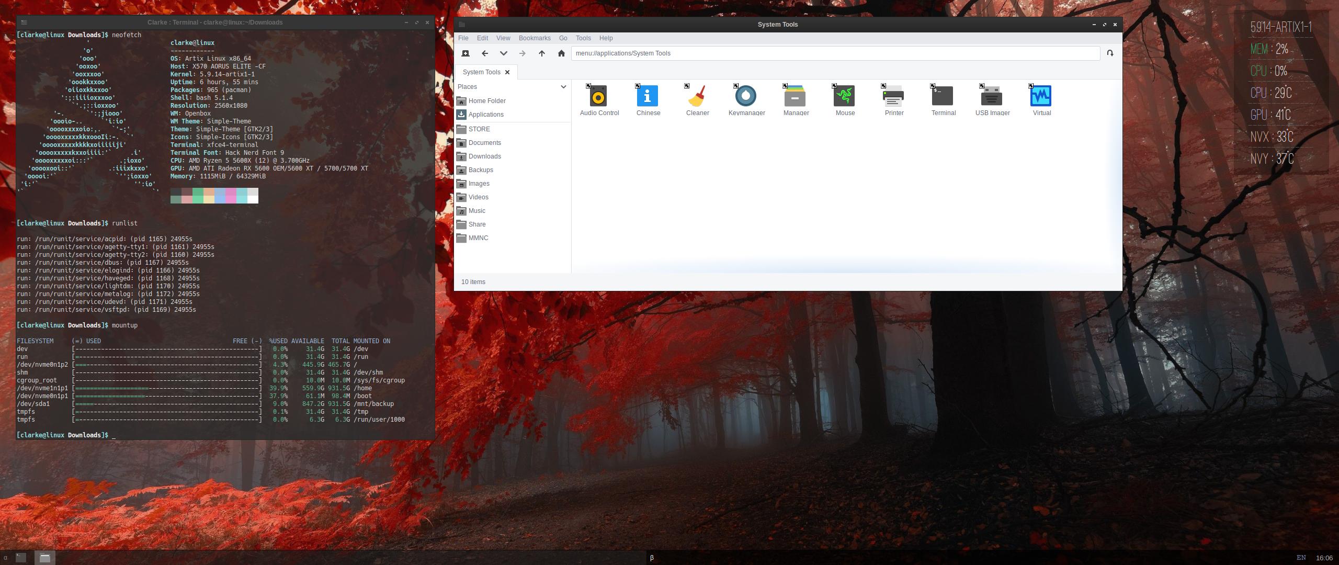
Task: Open the Cleaner broom icon
Action: point(697,97)
